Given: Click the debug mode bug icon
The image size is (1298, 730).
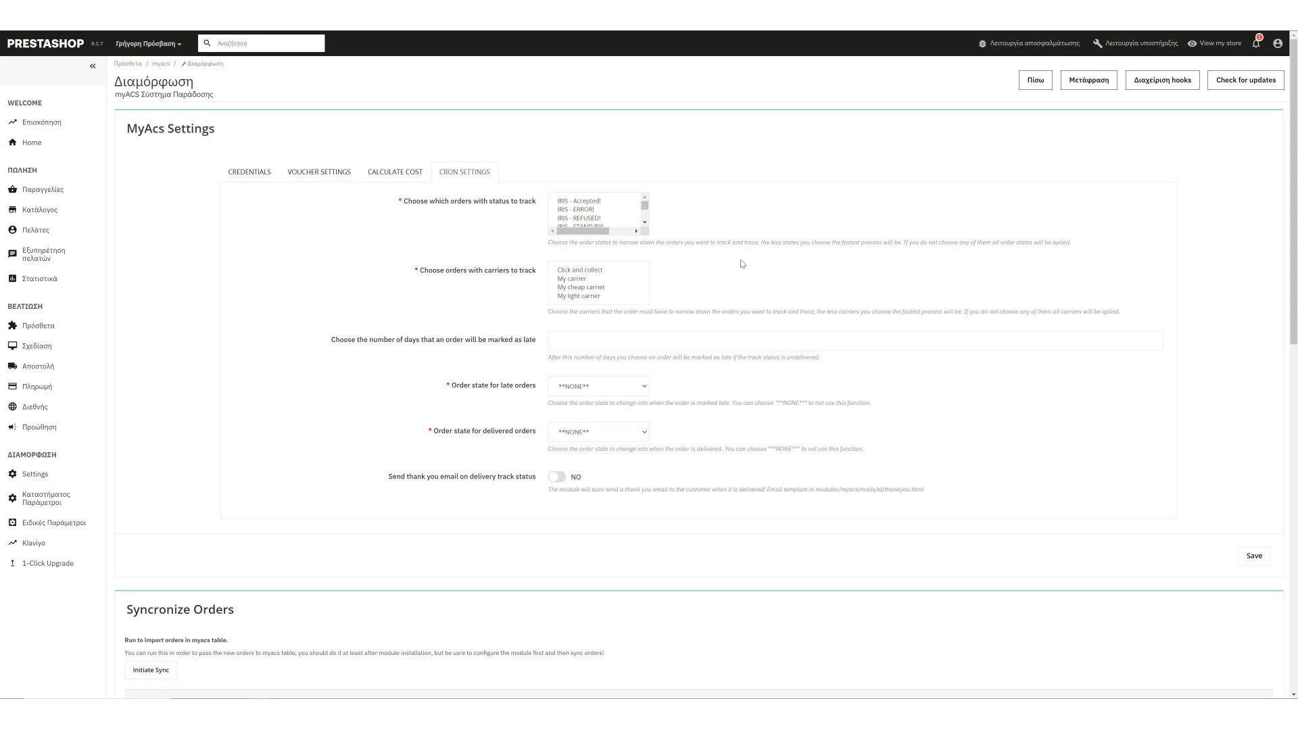Looking at the screenshot, I should 982,43.
